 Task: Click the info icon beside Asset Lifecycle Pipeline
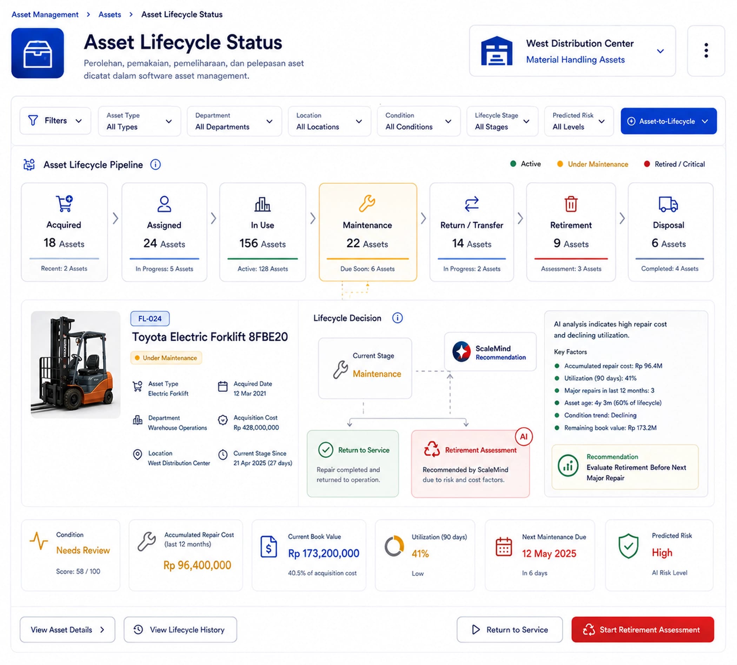(155, 165)
